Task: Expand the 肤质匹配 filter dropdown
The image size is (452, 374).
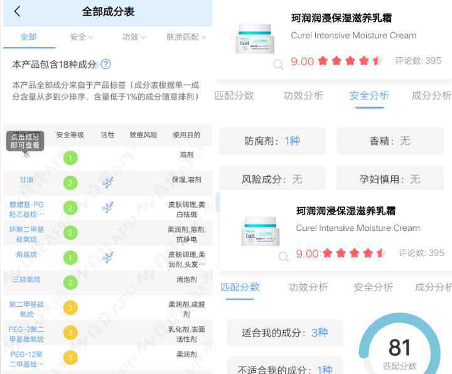Action: [186, 37]
